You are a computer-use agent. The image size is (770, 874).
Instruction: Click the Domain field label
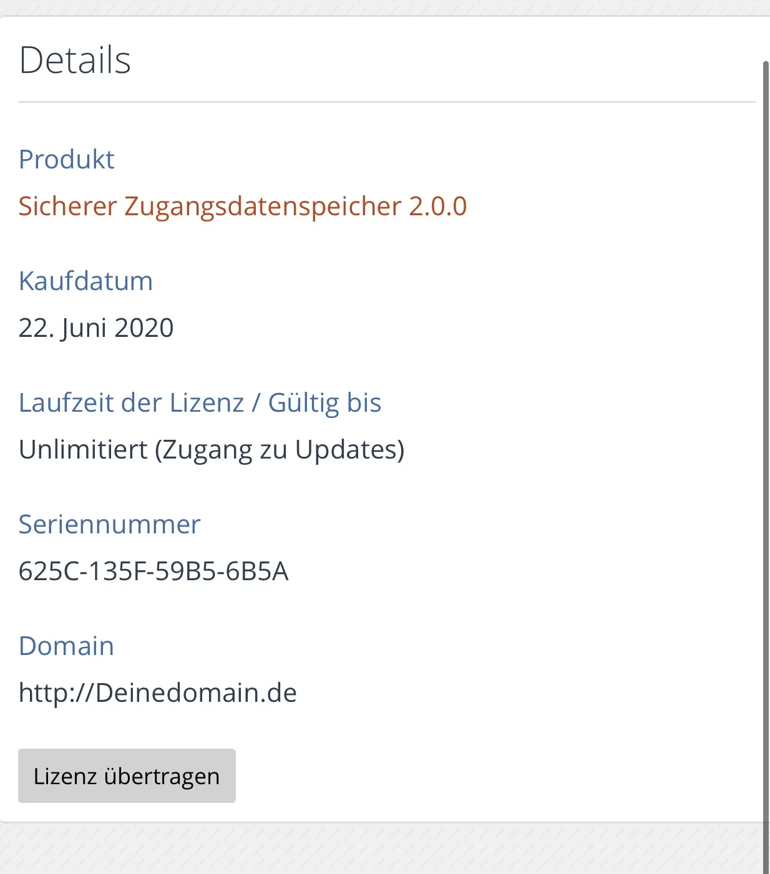click(x=66, y=646)
